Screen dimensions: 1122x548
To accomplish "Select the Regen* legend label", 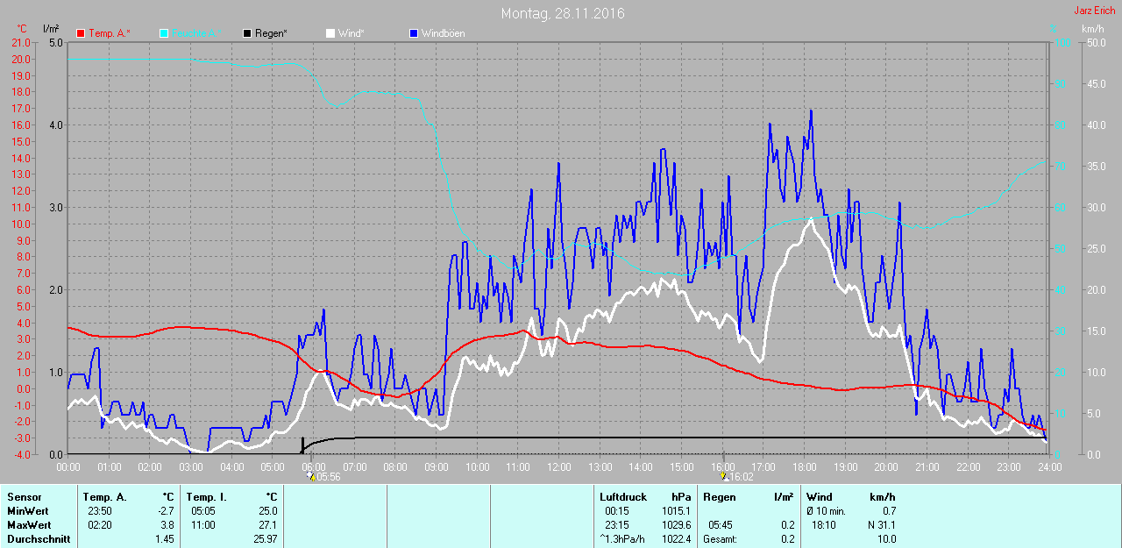I will coord(271,33).
